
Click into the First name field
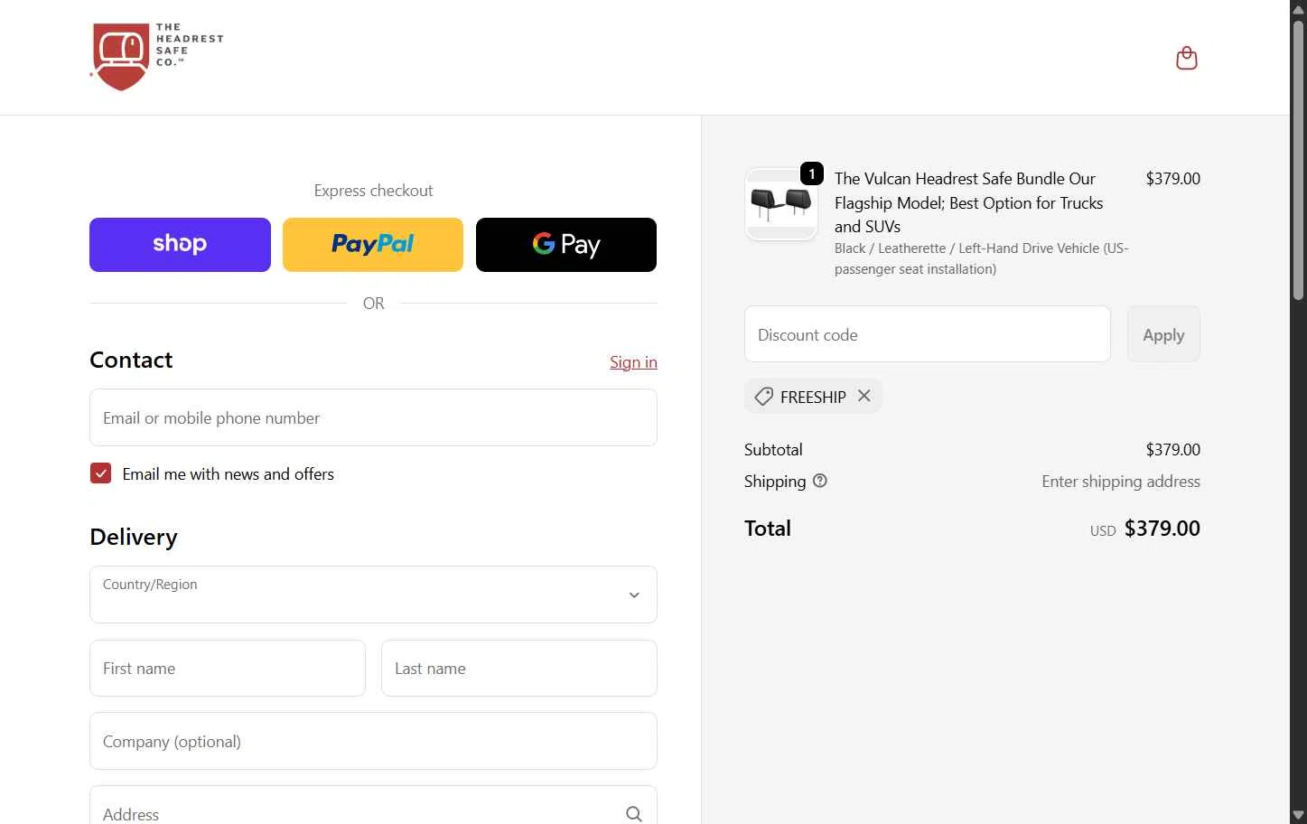pos(228,669)
